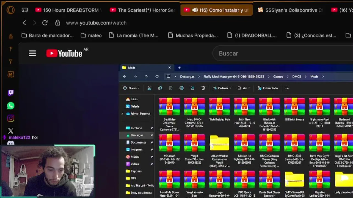The image size is (353, 198).
Task: Select Inicio in navigation pane
Action: pos(132,99)
